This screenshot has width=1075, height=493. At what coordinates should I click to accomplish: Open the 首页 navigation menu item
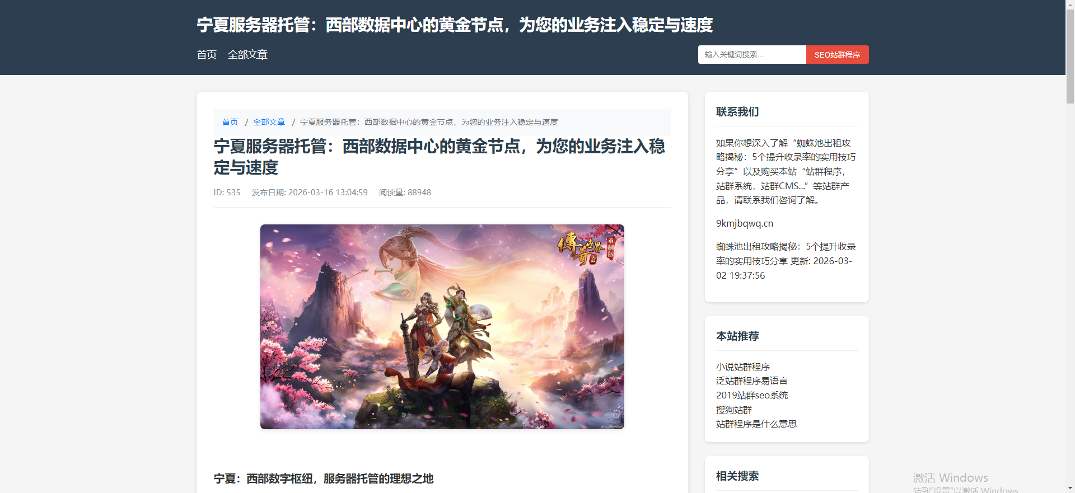point(207,55)
